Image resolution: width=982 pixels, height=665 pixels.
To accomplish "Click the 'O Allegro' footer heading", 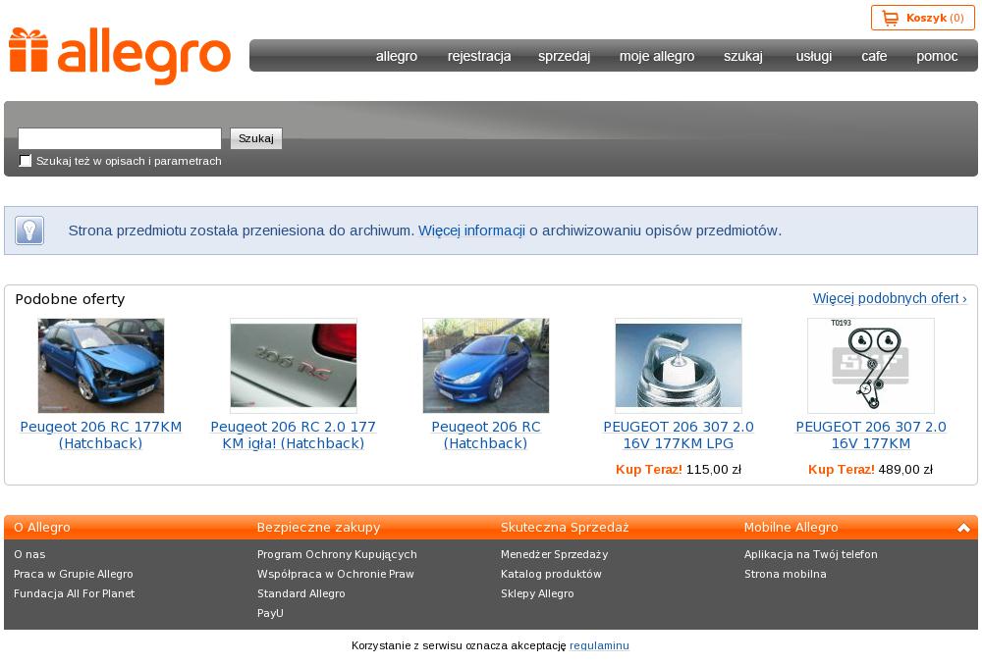I will tap(42, 528).
